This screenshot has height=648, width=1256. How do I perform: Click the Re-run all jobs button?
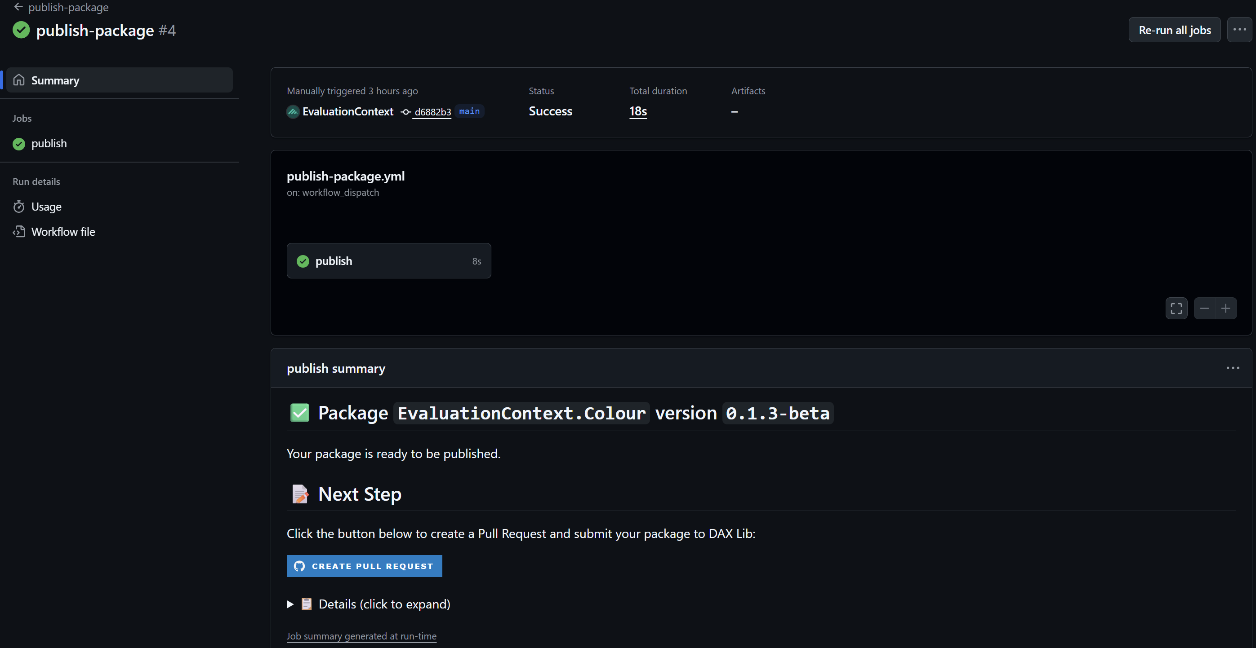point(1174,30)
